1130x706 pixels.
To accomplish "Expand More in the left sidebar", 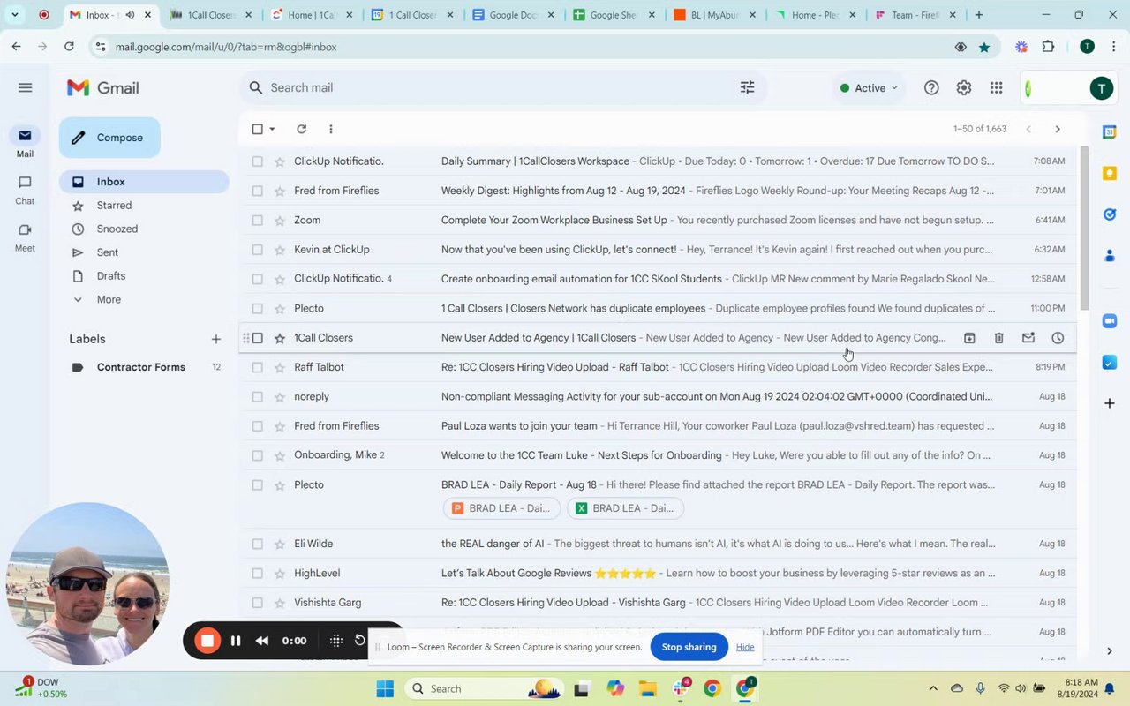I will (109, 299).
